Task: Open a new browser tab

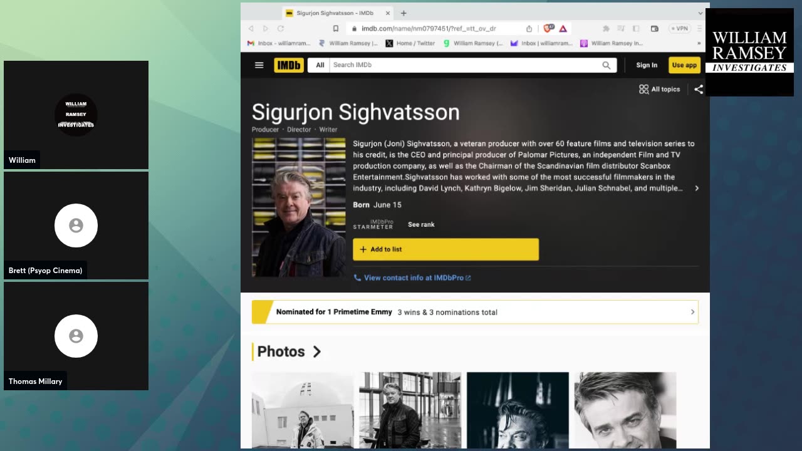Action: click(x=404, y=13)
